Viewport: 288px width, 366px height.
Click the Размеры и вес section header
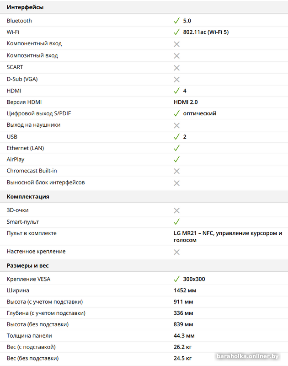(27, 265)
